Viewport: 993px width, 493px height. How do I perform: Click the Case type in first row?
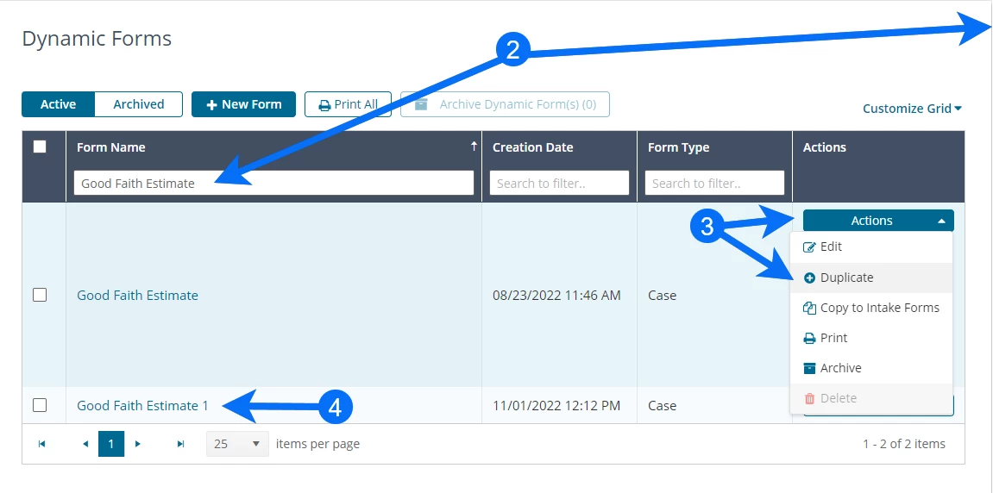point(663,296)
